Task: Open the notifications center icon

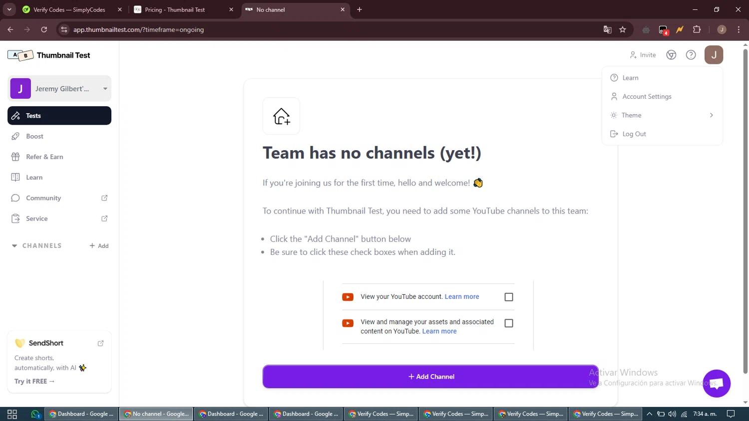Action: (x=731, y=414)
